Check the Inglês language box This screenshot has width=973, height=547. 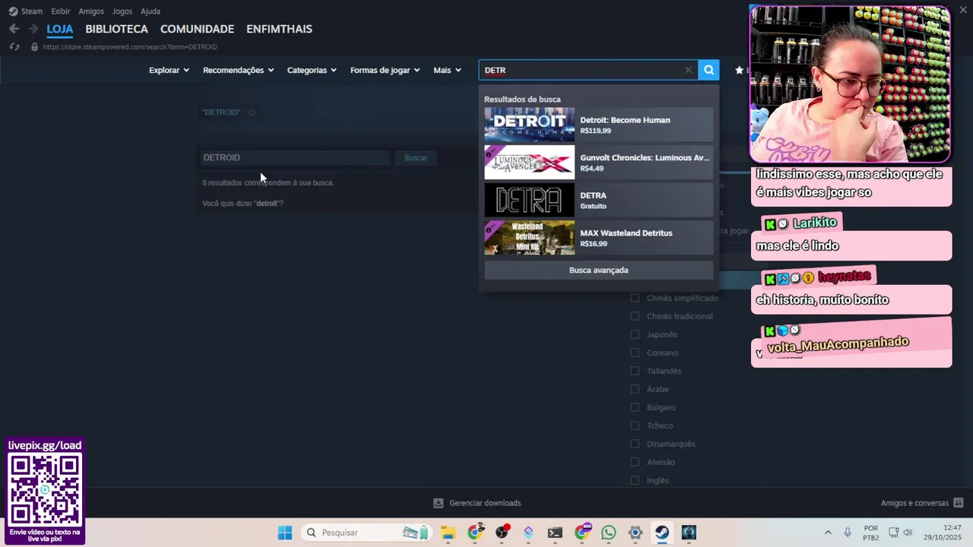pyautogui.click(x=635, y=480)
